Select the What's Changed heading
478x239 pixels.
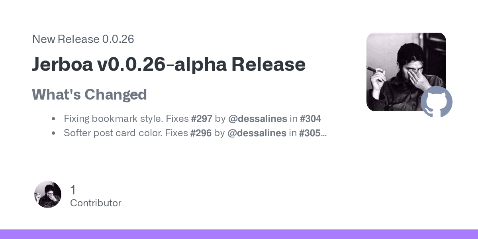pos(89,95)
